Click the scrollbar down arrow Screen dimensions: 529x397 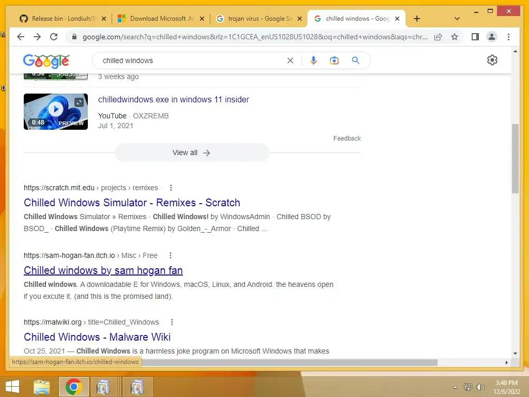click(515, 354)
